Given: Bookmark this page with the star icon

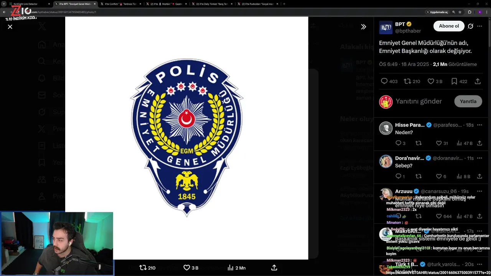Looking at the screenshot, I should pyautogui.click(x=460, y=12).
